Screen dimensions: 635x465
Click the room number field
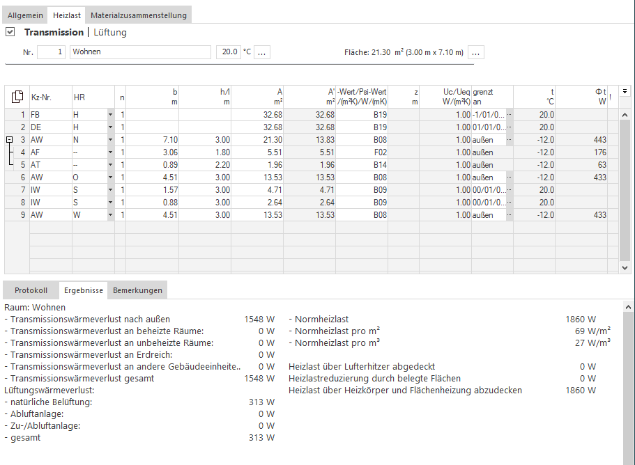click(51, 52)
